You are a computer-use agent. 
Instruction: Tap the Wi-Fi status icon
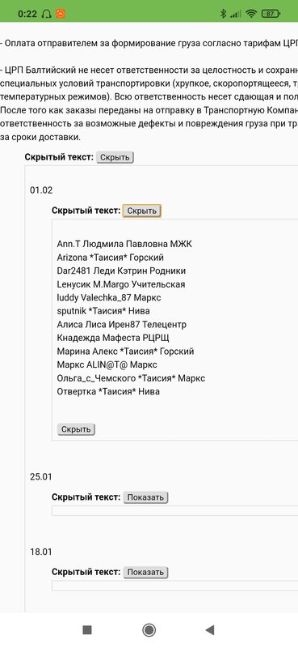[250, 14]
